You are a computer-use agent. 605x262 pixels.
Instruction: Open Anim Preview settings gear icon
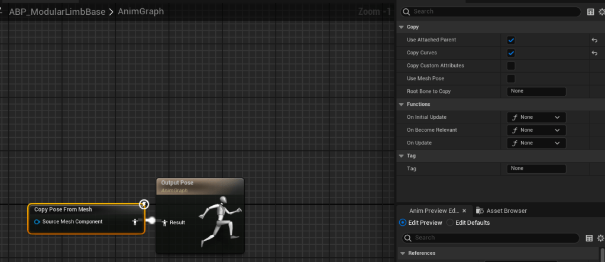601,238
